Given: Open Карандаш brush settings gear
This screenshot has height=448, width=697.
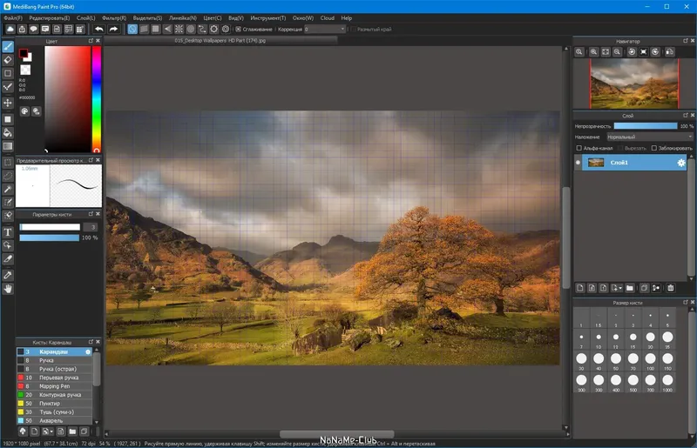Looking at the screenshot, I should 88,351.
